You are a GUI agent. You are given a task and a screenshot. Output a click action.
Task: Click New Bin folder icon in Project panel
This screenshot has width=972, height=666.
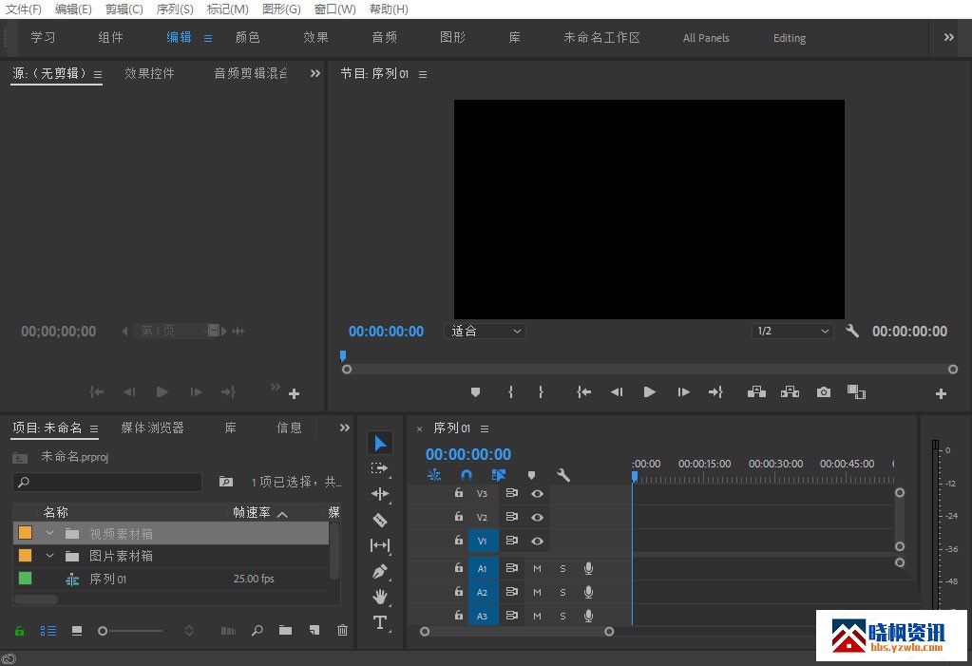(285, 630)
